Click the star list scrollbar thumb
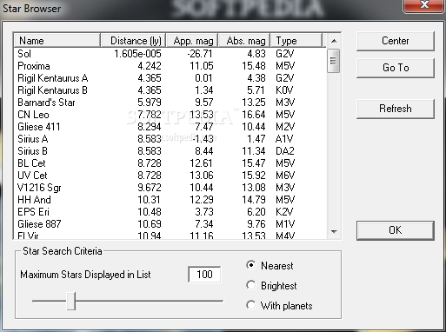 (333, 61)
